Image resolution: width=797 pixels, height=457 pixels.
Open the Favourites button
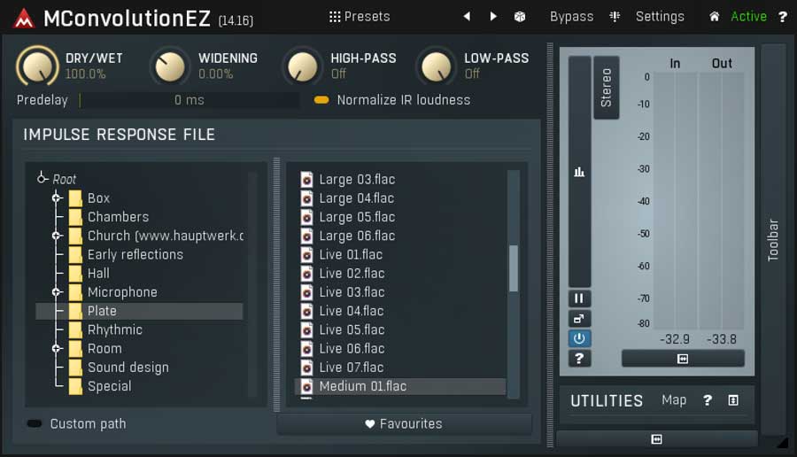coord(404,423)
